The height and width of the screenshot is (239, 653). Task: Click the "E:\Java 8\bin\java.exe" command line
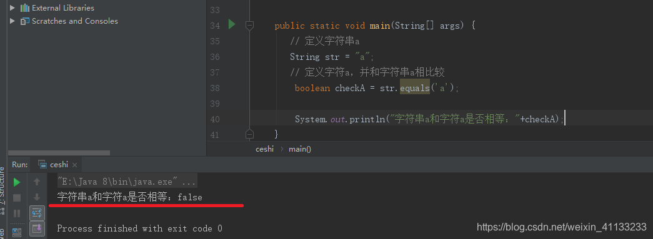(x=127, y=182)
